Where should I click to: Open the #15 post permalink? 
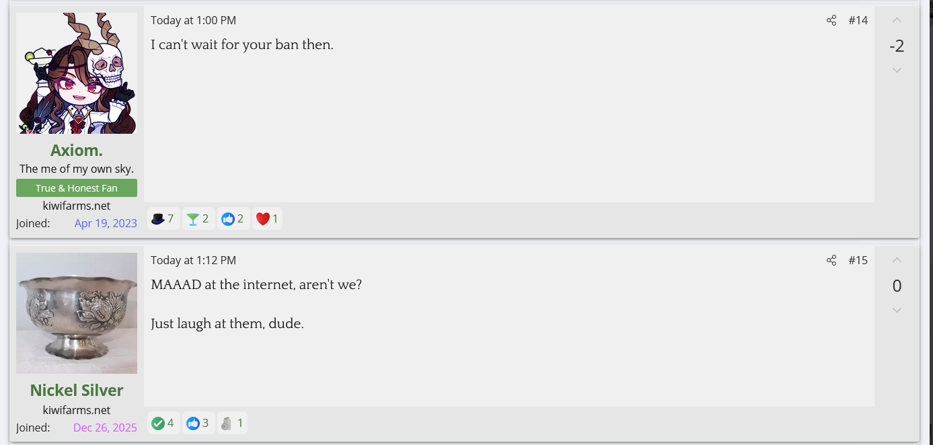858,260
